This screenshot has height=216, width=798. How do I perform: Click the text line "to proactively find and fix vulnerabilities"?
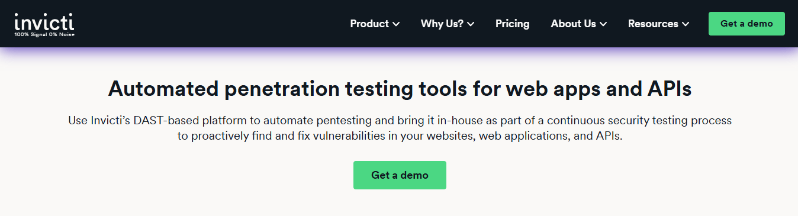point(400,136)
